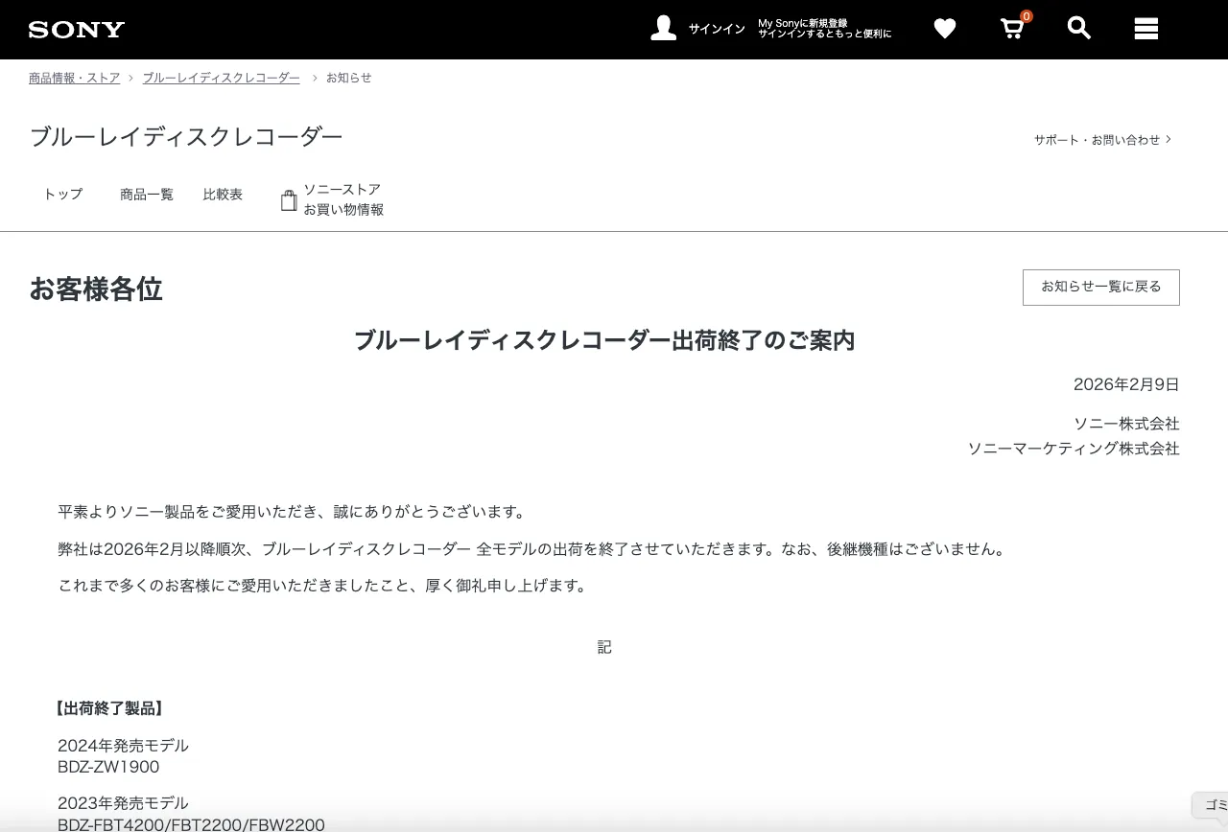The width and height of the screenshot is (1228, 832).
Task: Open the hamburger menu icon
Action: click(x=1146, y=29)
